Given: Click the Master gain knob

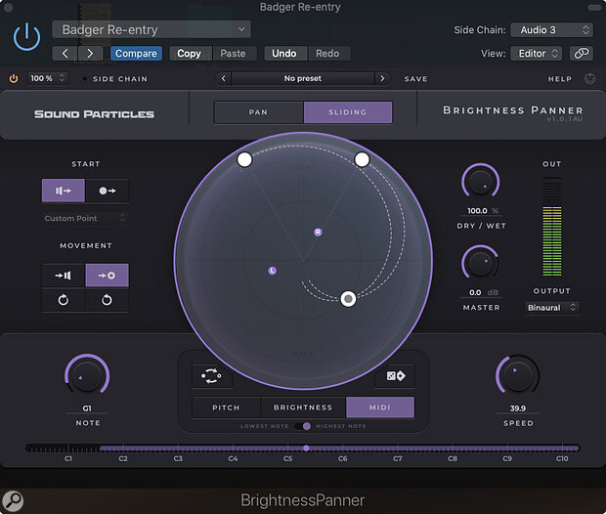Looking at the screenshot, I should [x=480, y=263].
